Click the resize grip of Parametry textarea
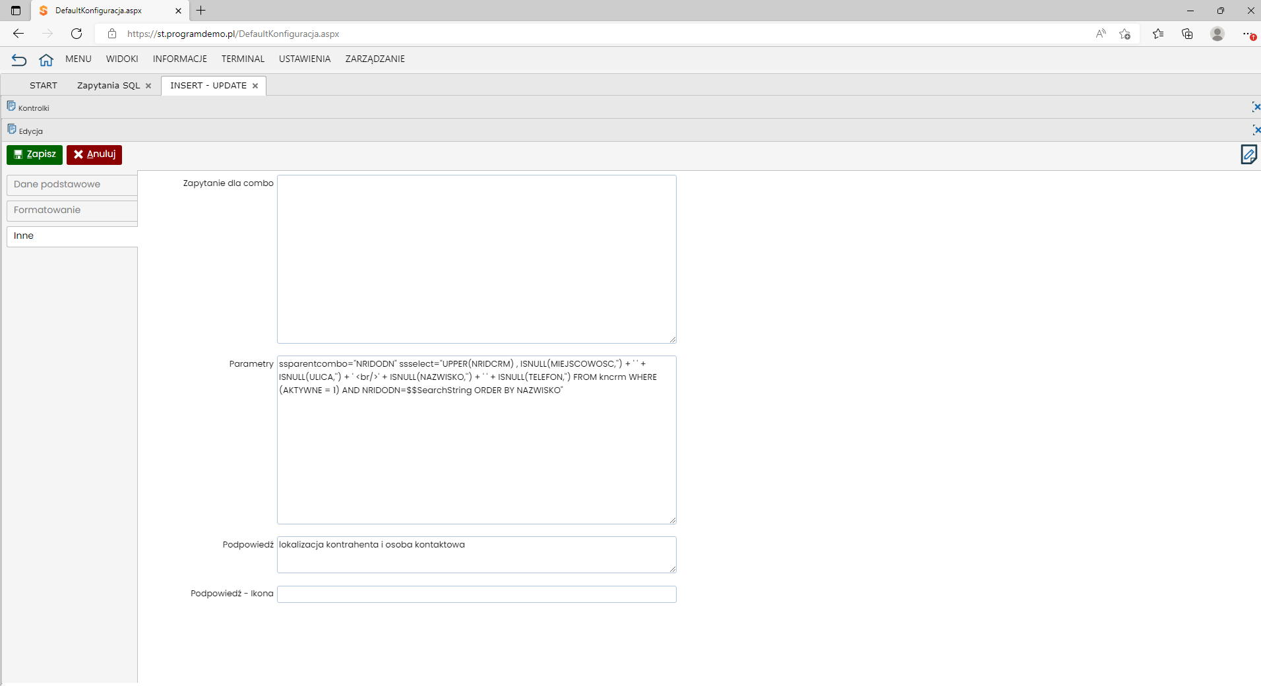1261x686 pixels. tap(672, 520)
